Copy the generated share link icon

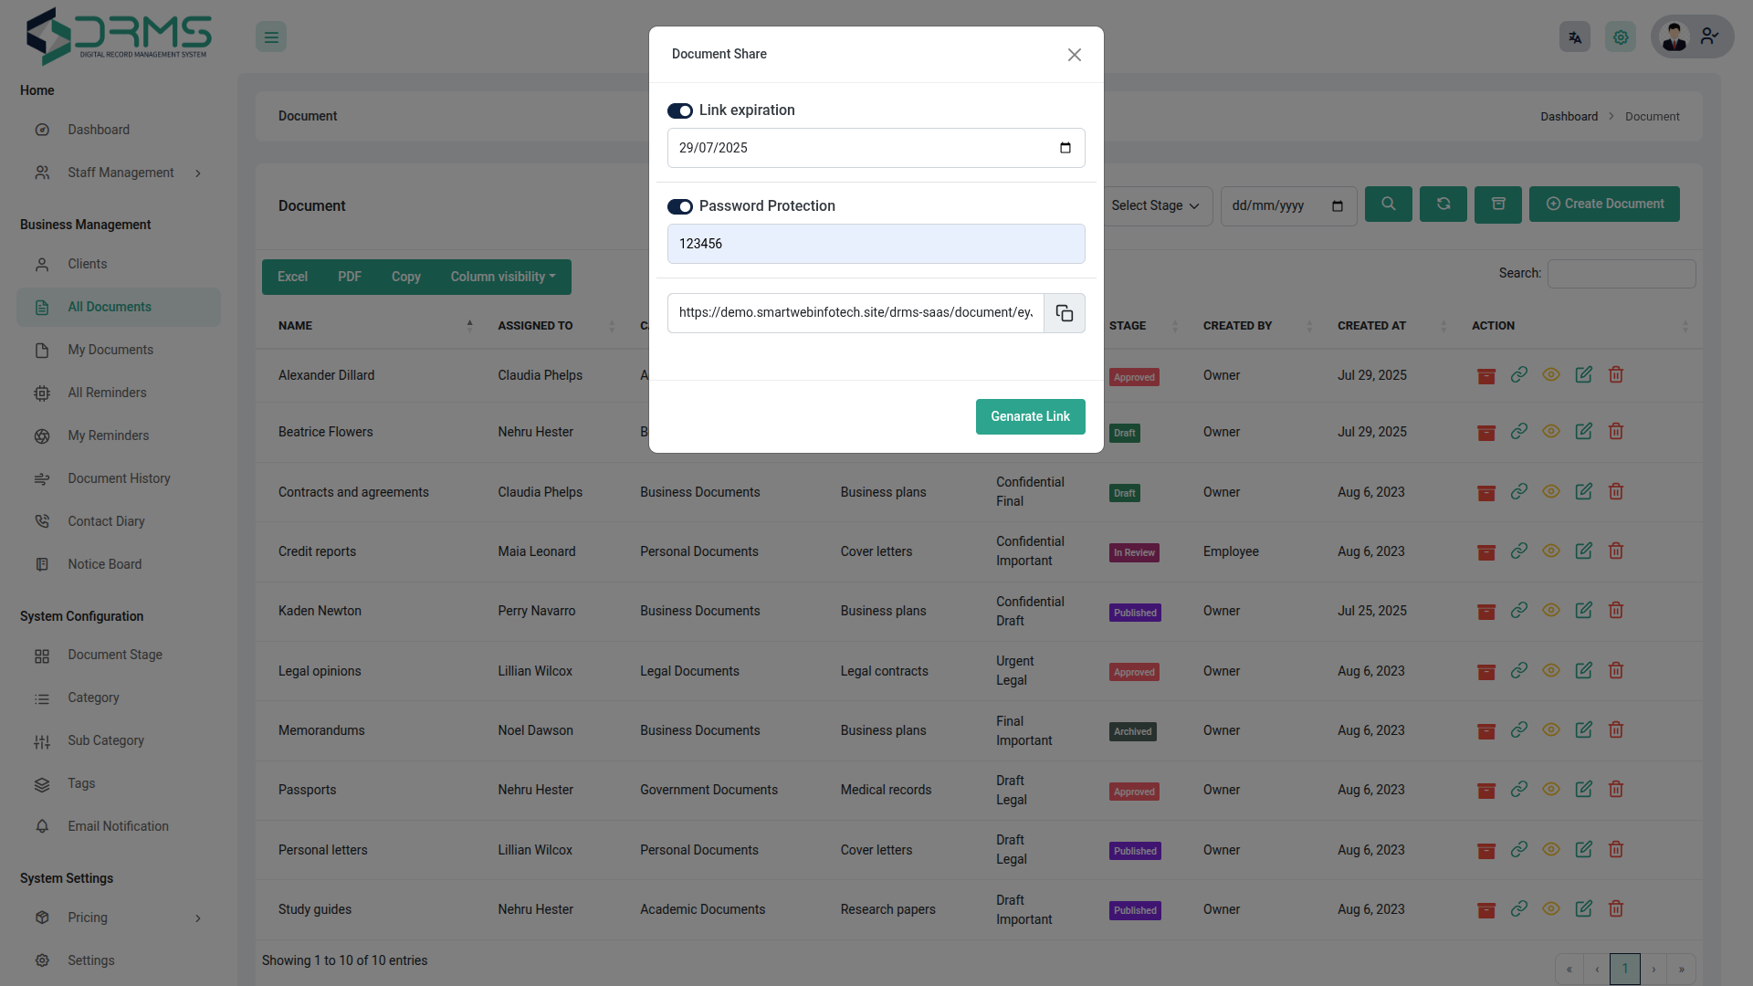(1065, 313)
